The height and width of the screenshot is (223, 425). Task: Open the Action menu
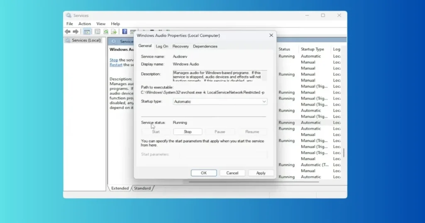(x=85, y=24)
